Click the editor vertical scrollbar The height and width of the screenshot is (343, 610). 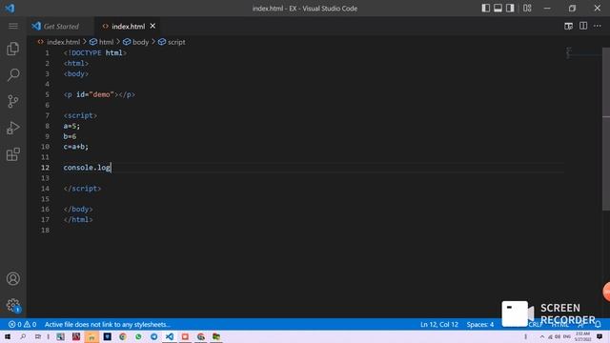(606, 129)
